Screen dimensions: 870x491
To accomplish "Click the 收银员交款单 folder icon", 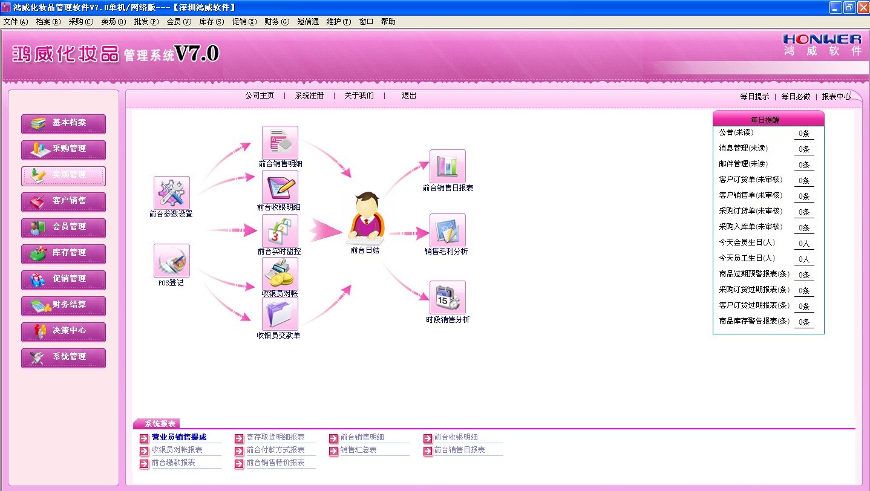I will pos(280,314).
